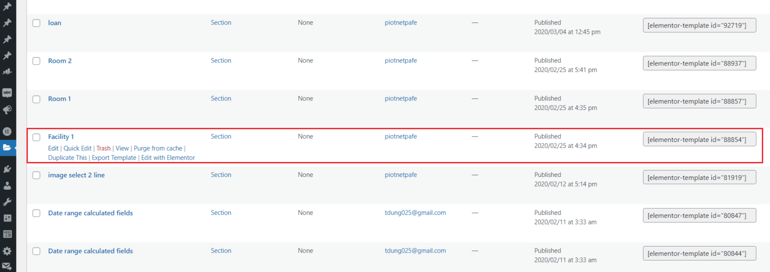The height and width of the screenshot is (272, 770).
Task: Check the Room 2 template checkbox
Action: point(37,61)
